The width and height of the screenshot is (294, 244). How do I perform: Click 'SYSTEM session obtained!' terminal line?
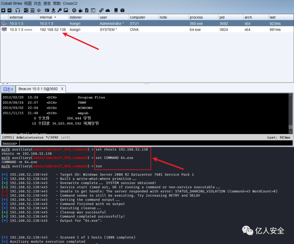[131, 183]
